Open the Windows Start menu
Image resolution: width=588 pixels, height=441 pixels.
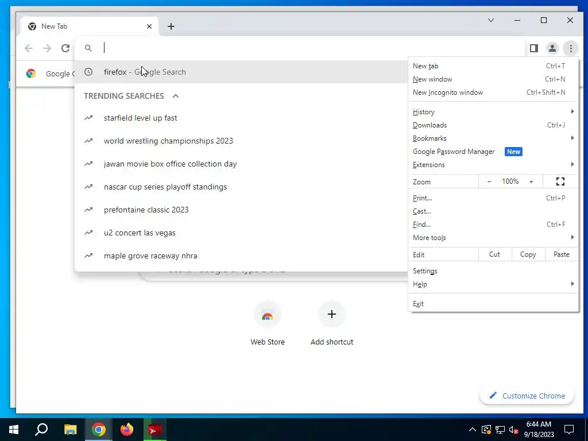pos(14,430)
